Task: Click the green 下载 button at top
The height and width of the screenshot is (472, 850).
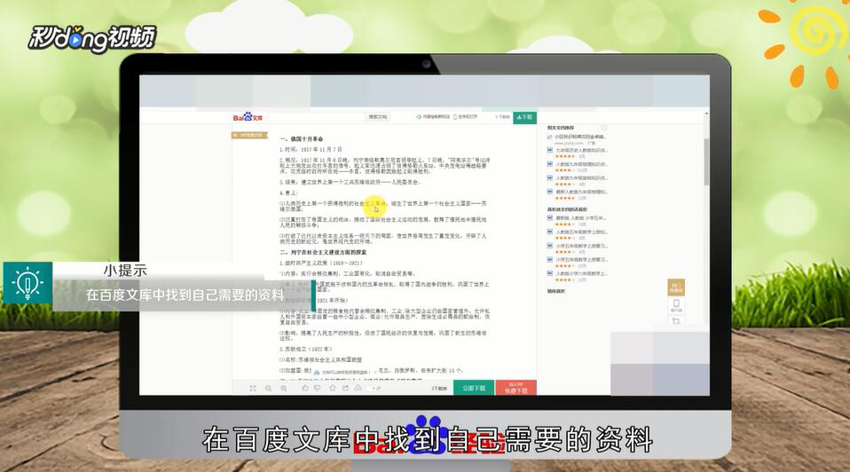Action: point(524,117)
